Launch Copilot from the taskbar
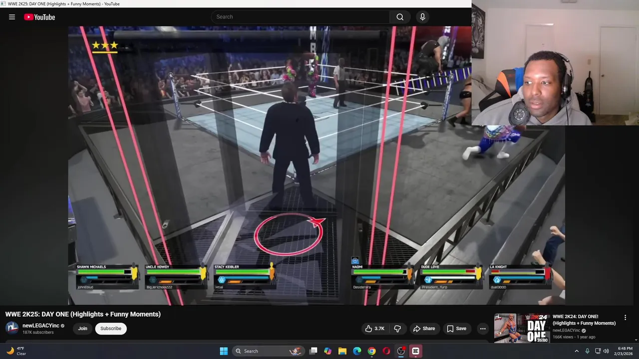 pos(327,351)
